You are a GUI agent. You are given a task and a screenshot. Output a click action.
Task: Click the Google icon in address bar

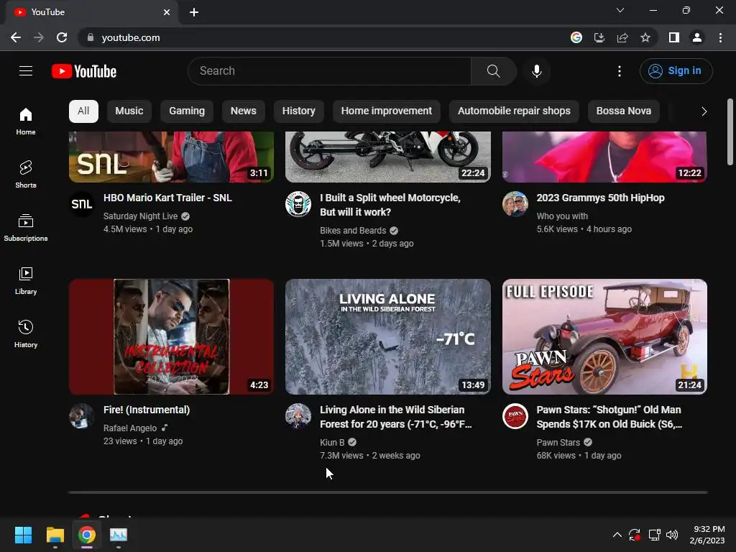[576, 37]
